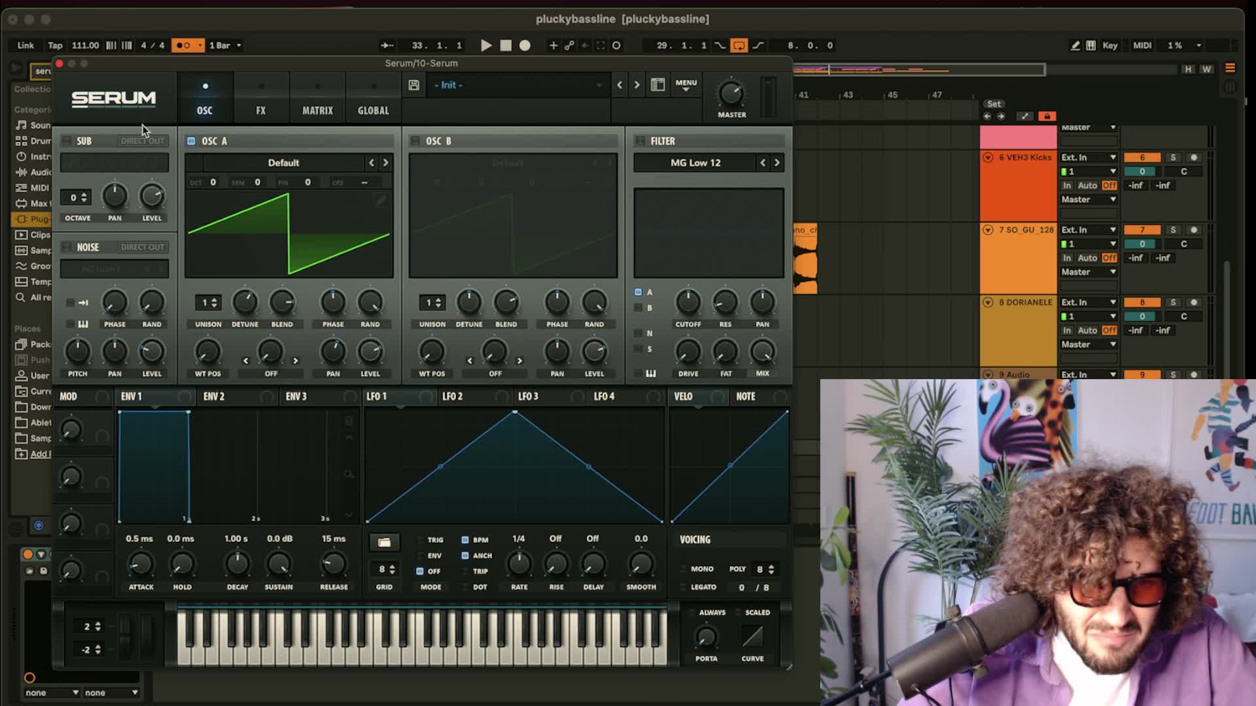Open the Init preset name dropdown
This screenshot has width=1256, height=706.
(517, 85)
